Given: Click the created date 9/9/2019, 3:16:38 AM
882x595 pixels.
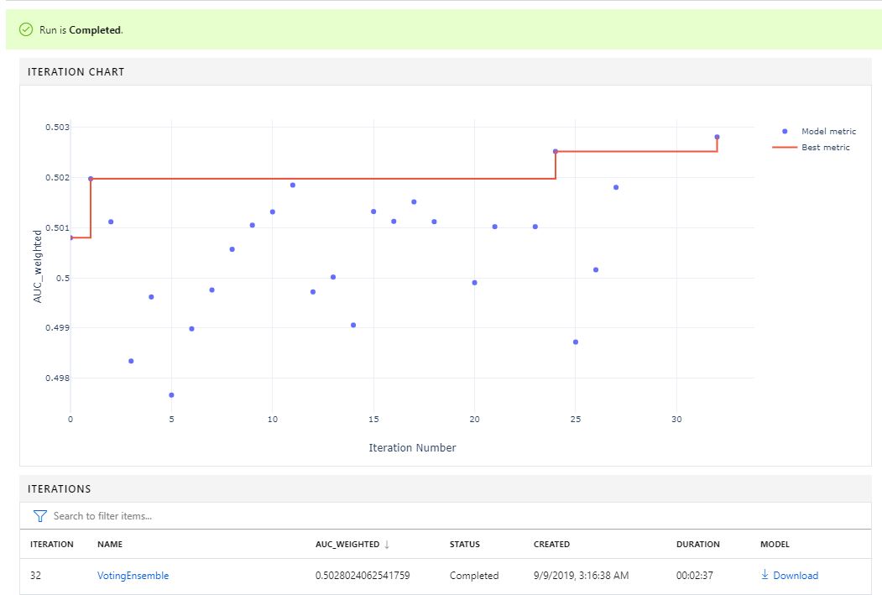Looking at the screenshot, I should 581,576.
